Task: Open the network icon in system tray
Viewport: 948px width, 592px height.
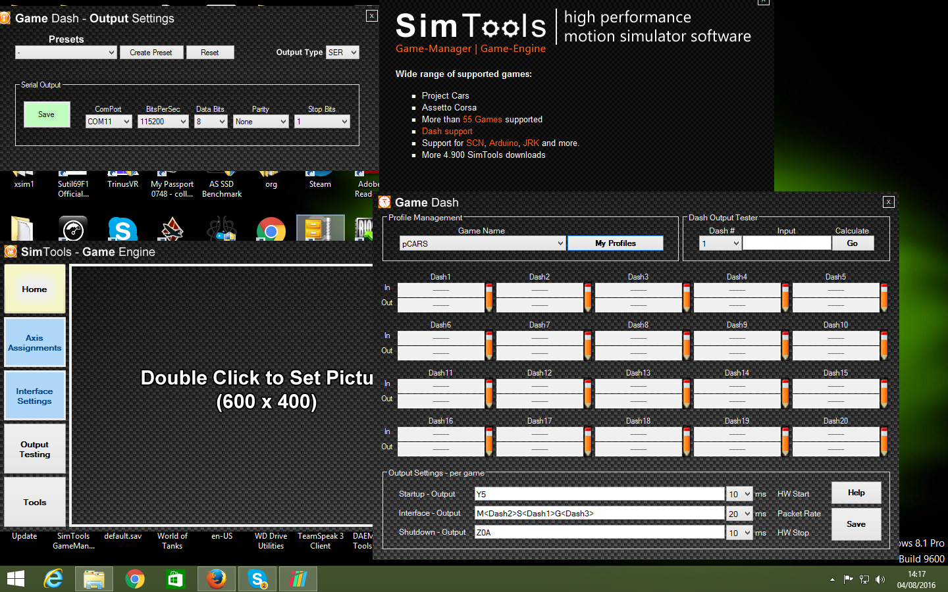Action: 864,580
